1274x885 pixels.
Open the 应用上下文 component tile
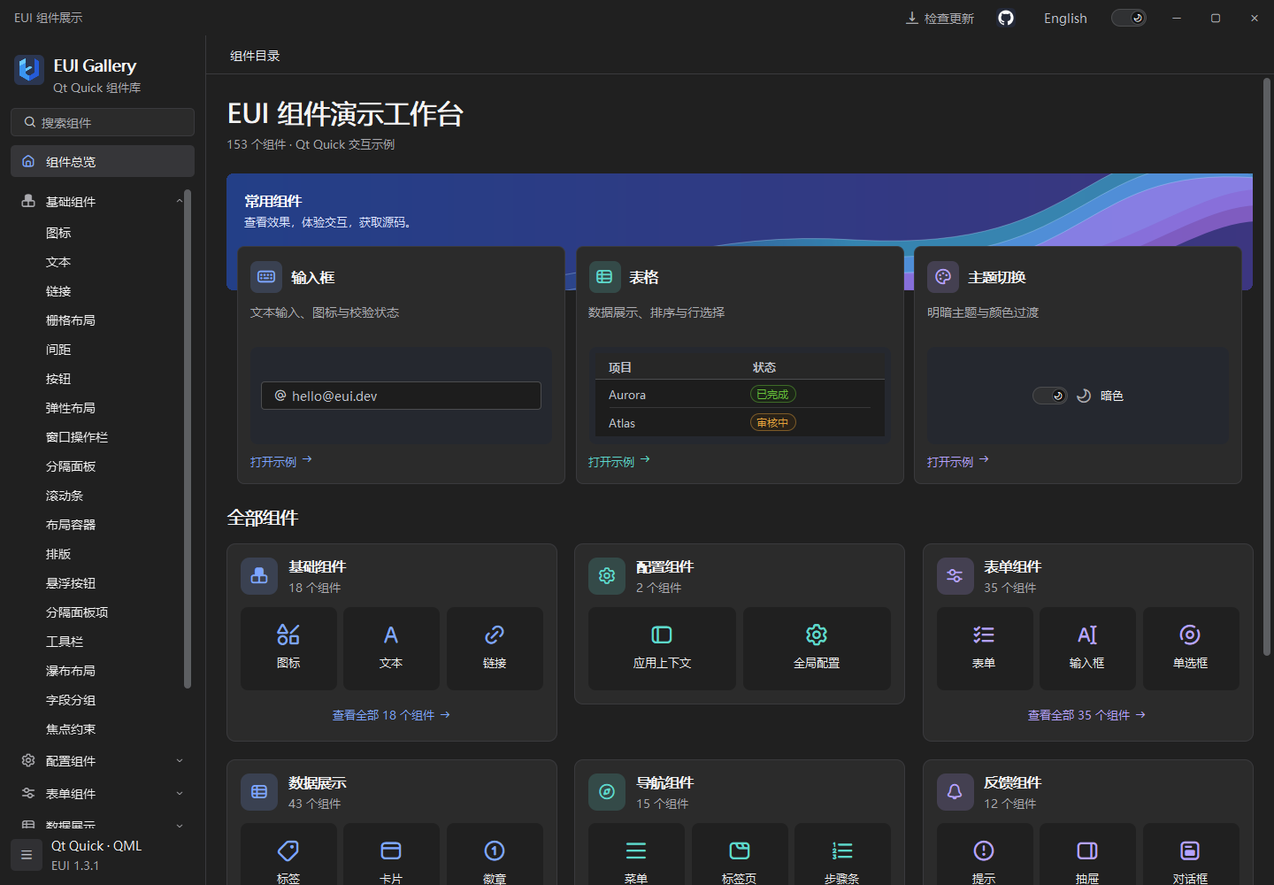click(662, 649)
